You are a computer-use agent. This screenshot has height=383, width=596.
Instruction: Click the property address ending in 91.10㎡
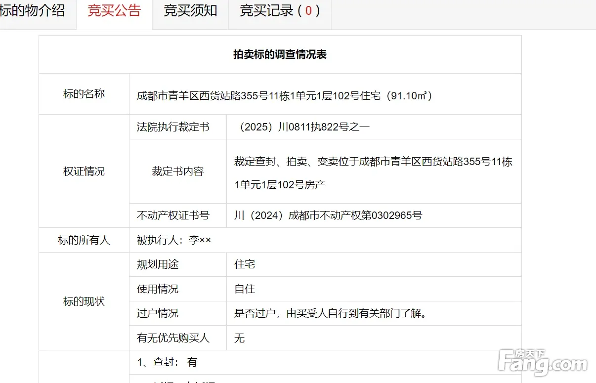click(285, 95)
